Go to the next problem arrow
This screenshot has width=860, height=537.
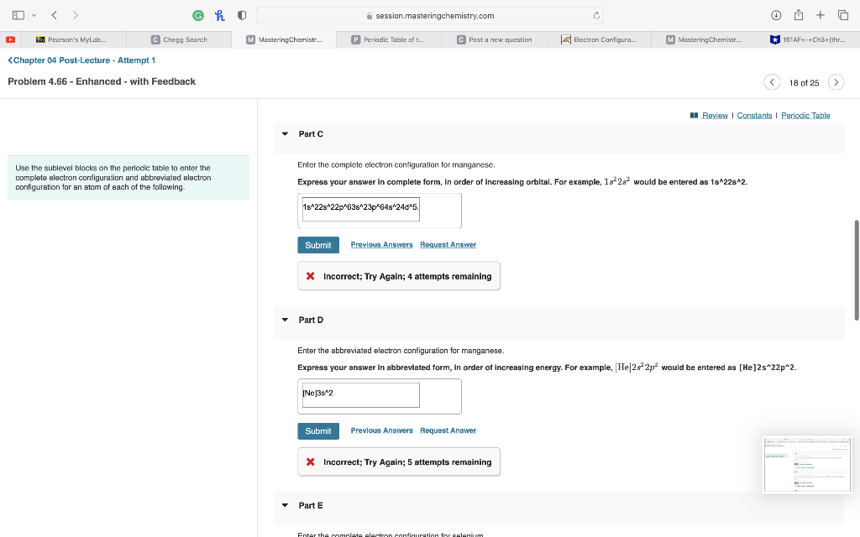point(836,82)
